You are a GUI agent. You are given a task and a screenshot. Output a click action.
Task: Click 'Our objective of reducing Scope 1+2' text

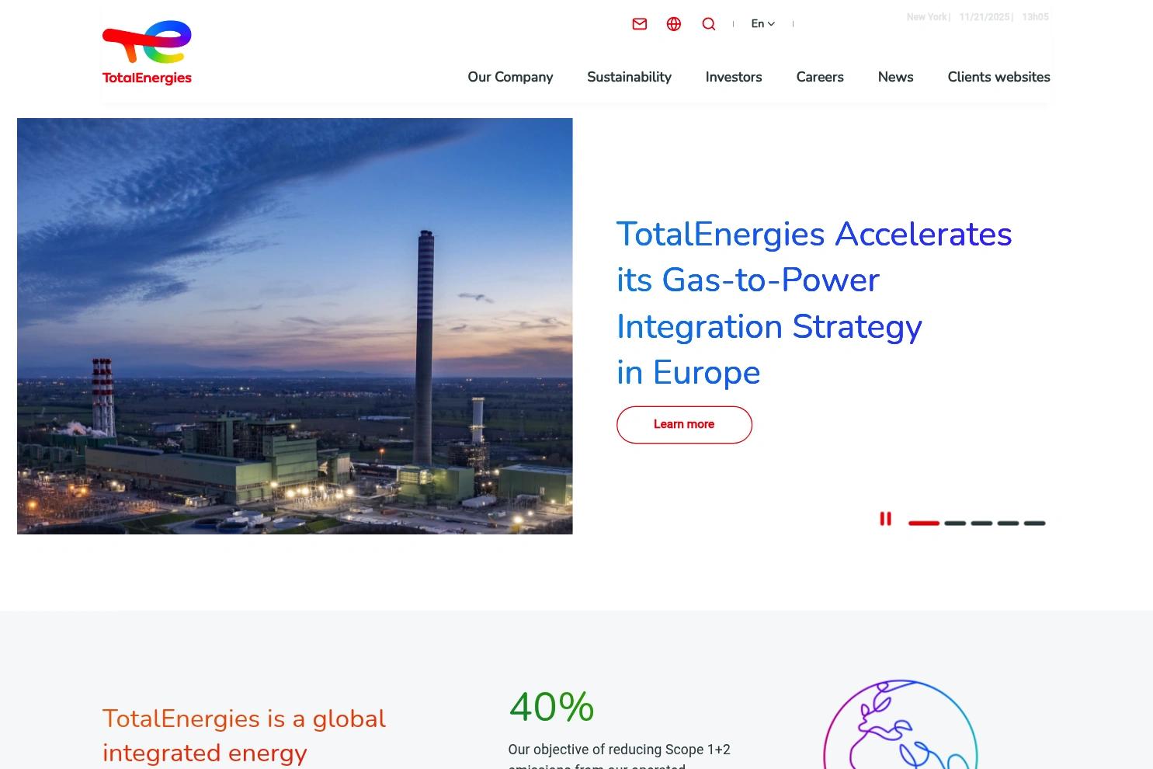point(619,750)
